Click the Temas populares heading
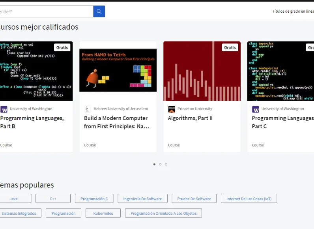 (x=27, y=185)
